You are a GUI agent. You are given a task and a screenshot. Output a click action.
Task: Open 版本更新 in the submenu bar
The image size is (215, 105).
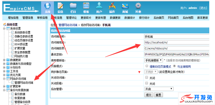click(203, 18)
